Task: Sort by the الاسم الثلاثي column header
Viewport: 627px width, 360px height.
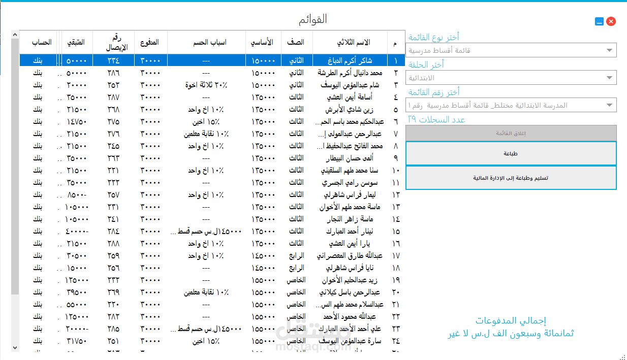Action: 350,42
